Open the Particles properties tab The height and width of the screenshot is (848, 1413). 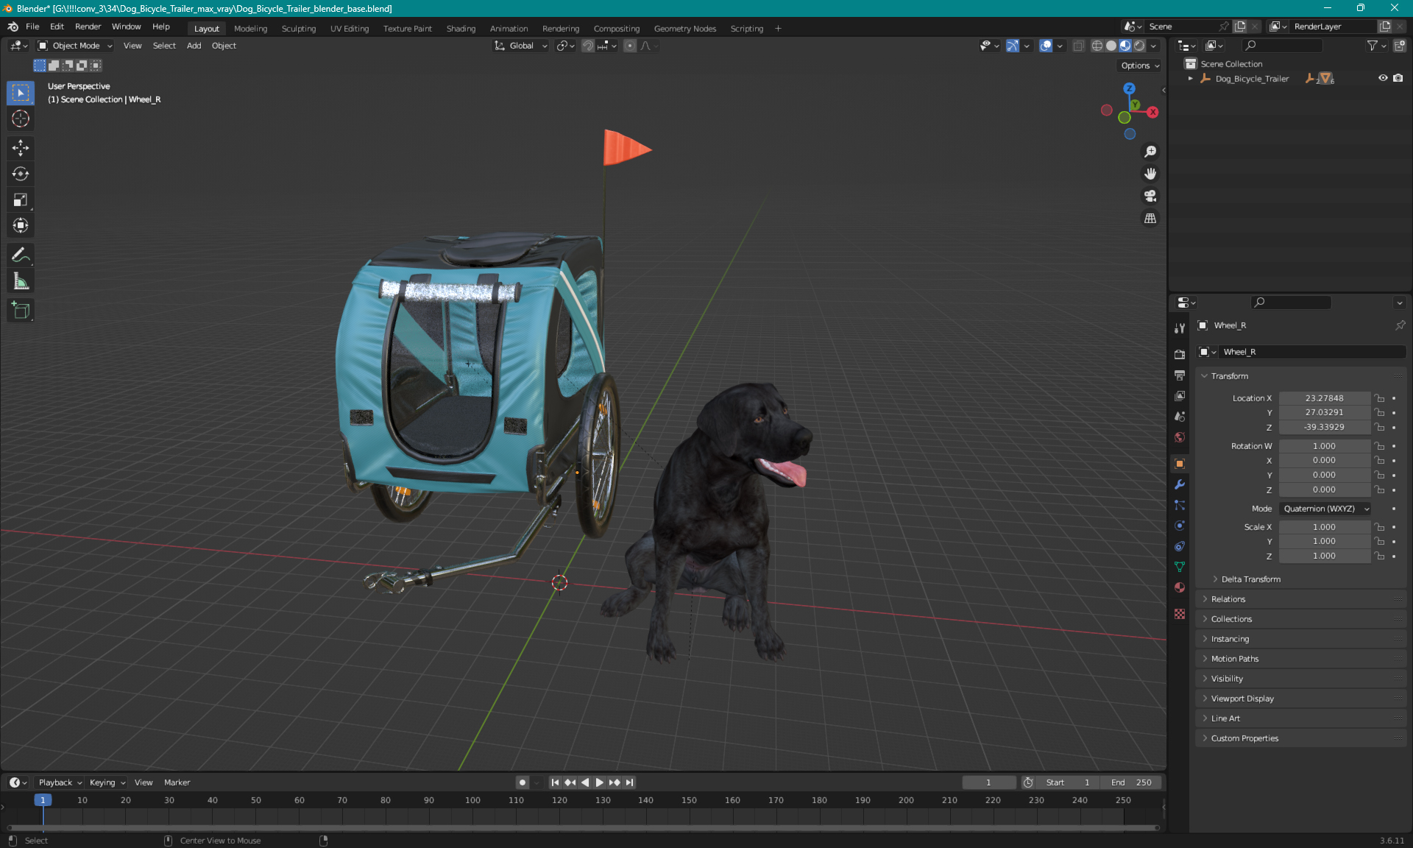1180,505
